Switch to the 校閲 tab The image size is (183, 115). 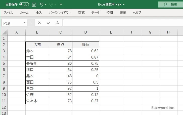110,12
